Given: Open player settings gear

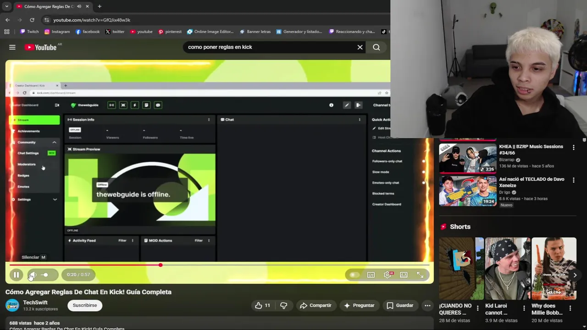Looking at the screenshot, I should click(388, 275).
